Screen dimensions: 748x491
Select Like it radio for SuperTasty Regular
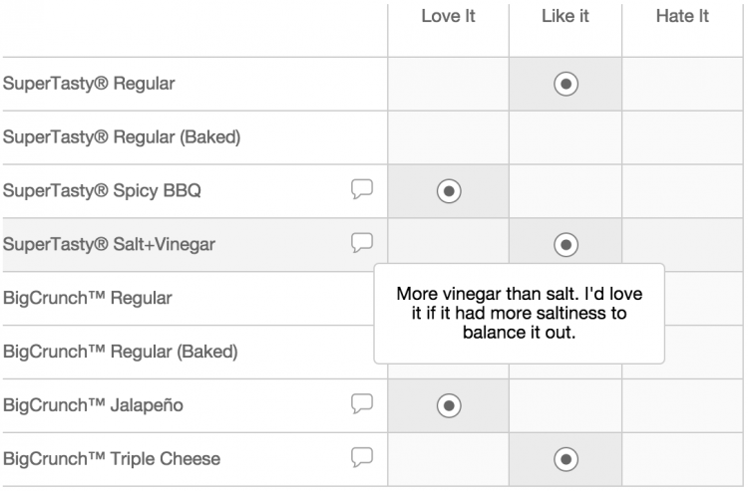click(x=565, y=84)
